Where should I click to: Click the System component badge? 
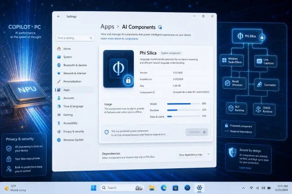point(171,53)
